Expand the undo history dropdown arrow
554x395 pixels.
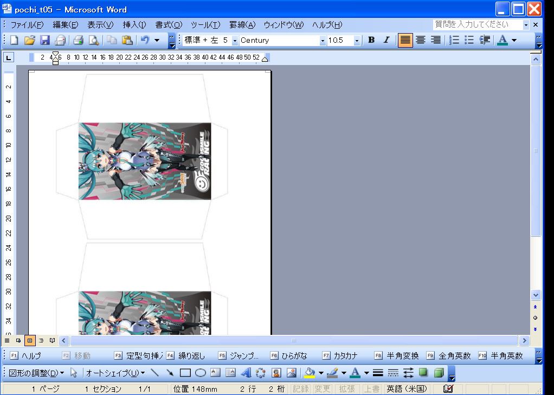(157, 40)
